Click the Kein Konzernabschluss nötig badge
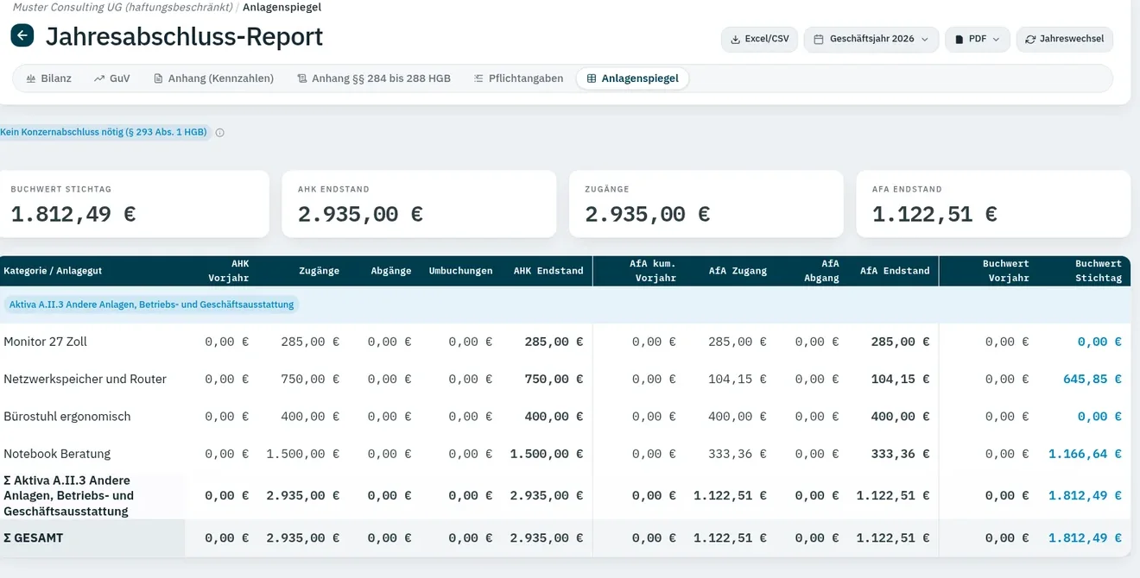 104,133
